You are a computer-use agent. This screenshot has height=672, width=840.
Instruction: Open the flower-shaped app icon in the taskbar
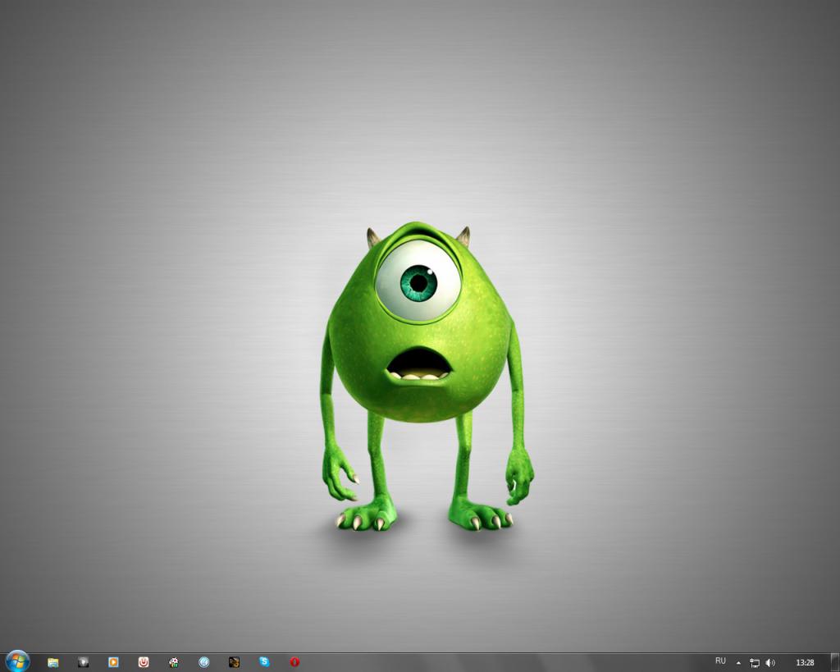[x=174, y=662]
